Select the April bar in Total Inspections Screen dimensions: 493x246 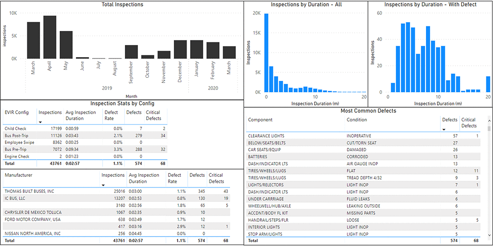point(50,37)
